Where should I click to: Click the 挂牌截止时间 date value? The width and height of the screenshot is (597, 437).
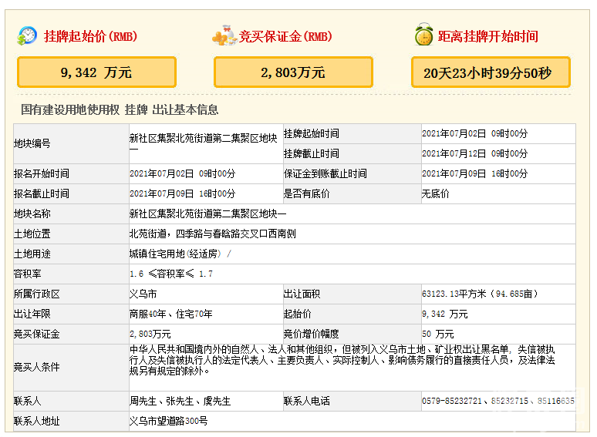[474, 153]
